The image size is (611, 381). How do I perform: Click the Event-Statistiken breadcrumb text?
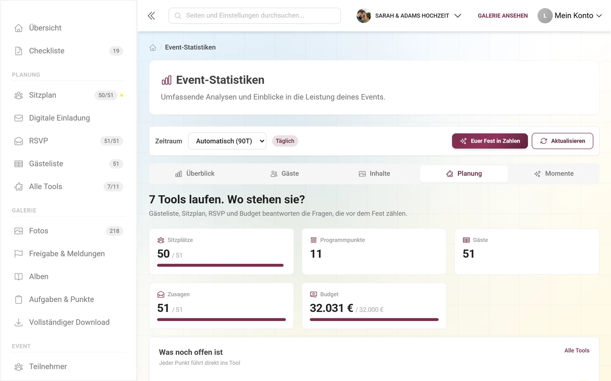coord(190,47)
